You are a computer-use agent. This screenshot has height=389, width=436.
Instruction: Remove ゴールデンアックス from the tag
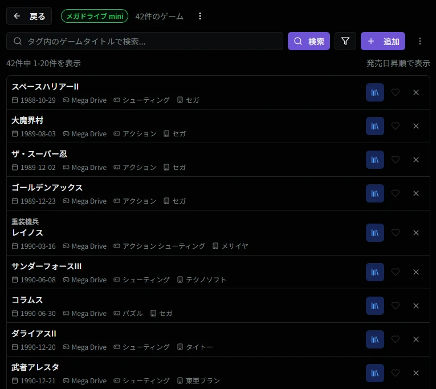coord(416,193)
